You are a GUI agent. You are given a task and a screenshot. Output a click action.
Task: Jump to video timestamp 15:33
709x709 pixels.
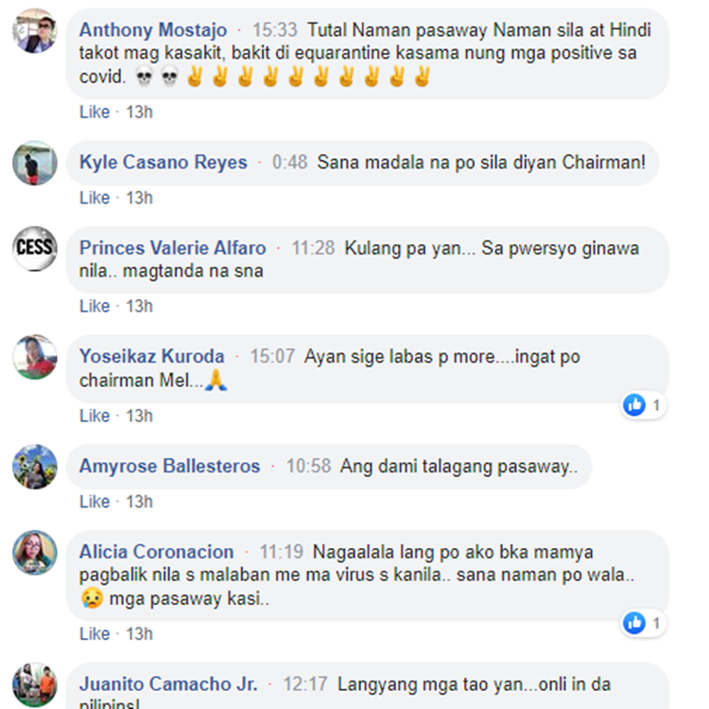pos(274,30)
